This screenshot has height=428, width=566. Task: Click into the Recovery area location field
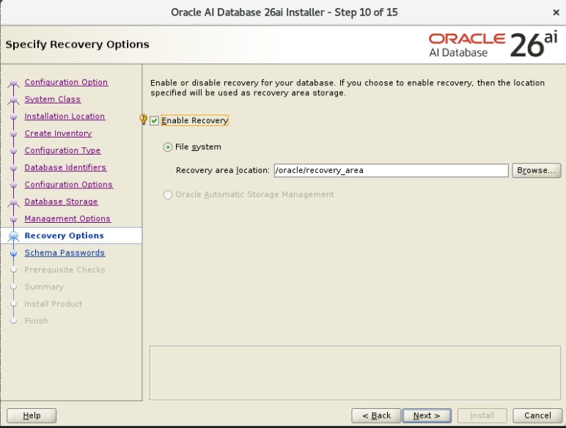pyautogui.click(x=391, y=170)
